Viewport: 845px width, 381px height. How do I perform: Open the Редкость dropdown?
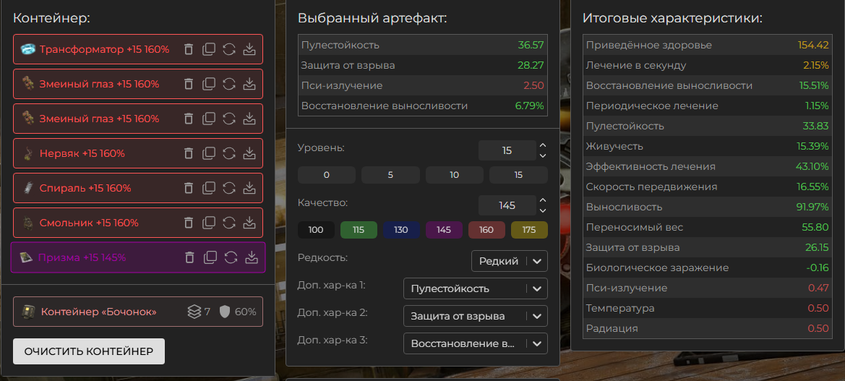(509, 261)
